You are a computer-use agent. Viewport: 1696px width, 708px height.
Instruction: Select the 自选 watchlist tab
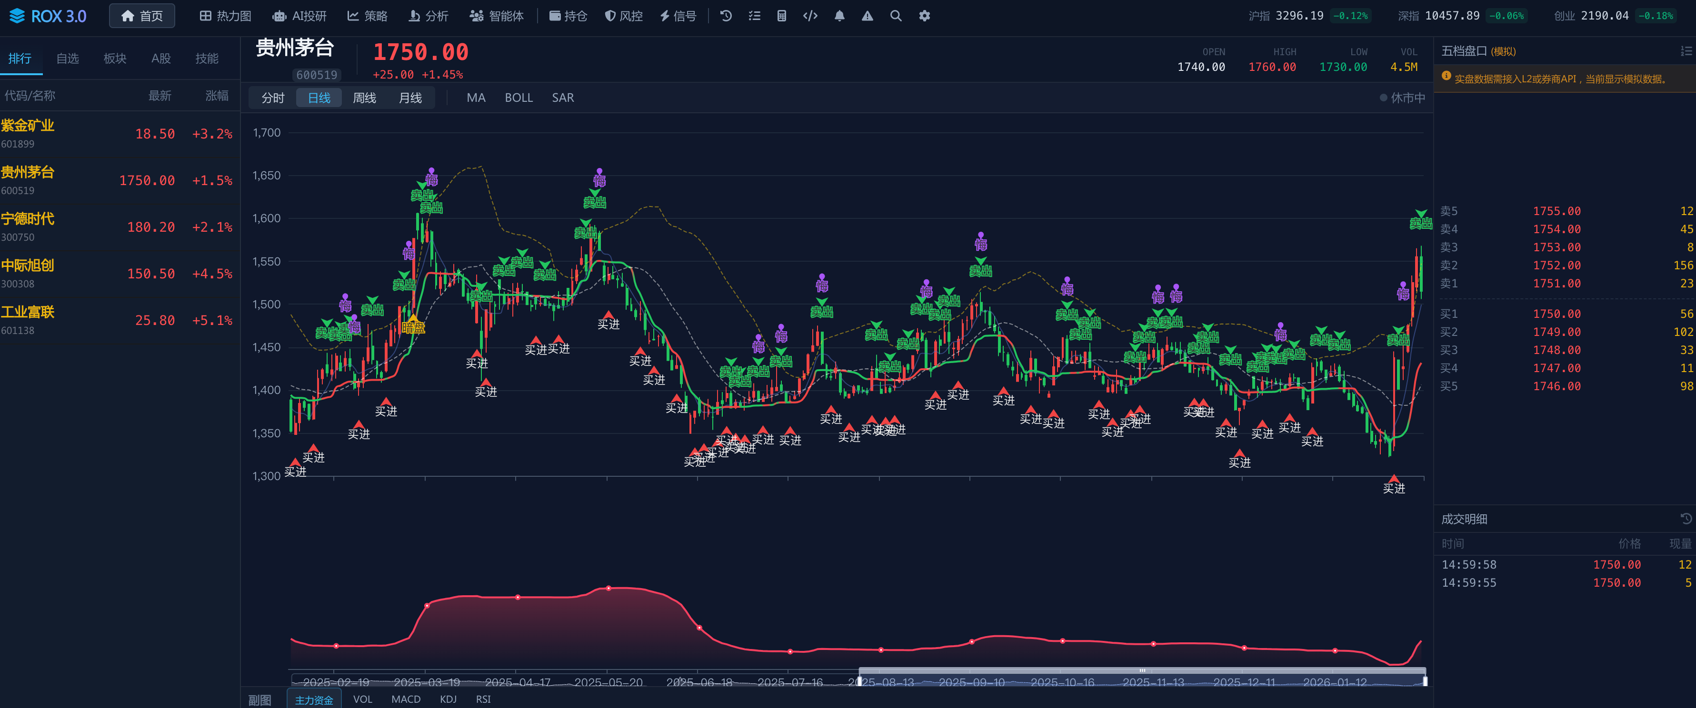[67, 59]
